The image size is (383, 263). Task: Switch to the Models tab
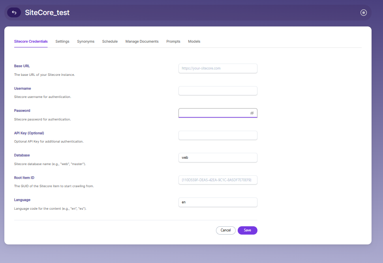[x=194, y=41]
